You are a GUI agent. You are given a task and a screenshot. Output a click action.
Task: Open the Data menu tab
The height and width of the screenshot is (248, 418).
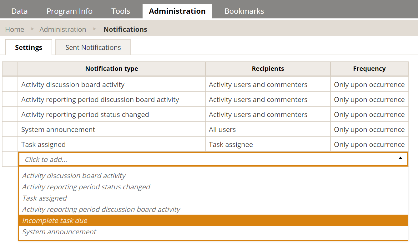coord(19,11)
